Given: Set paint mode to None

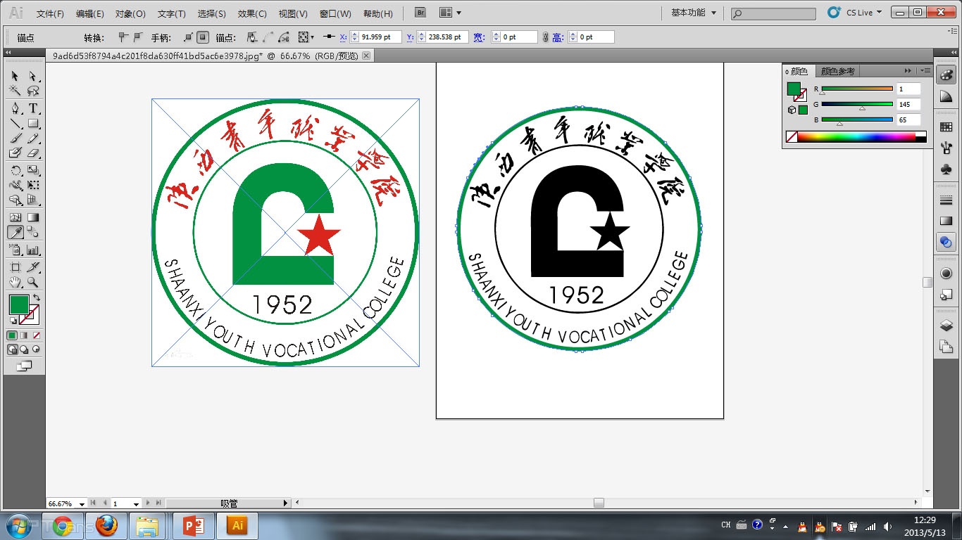Looking at the screenshot, I should 37,335.
